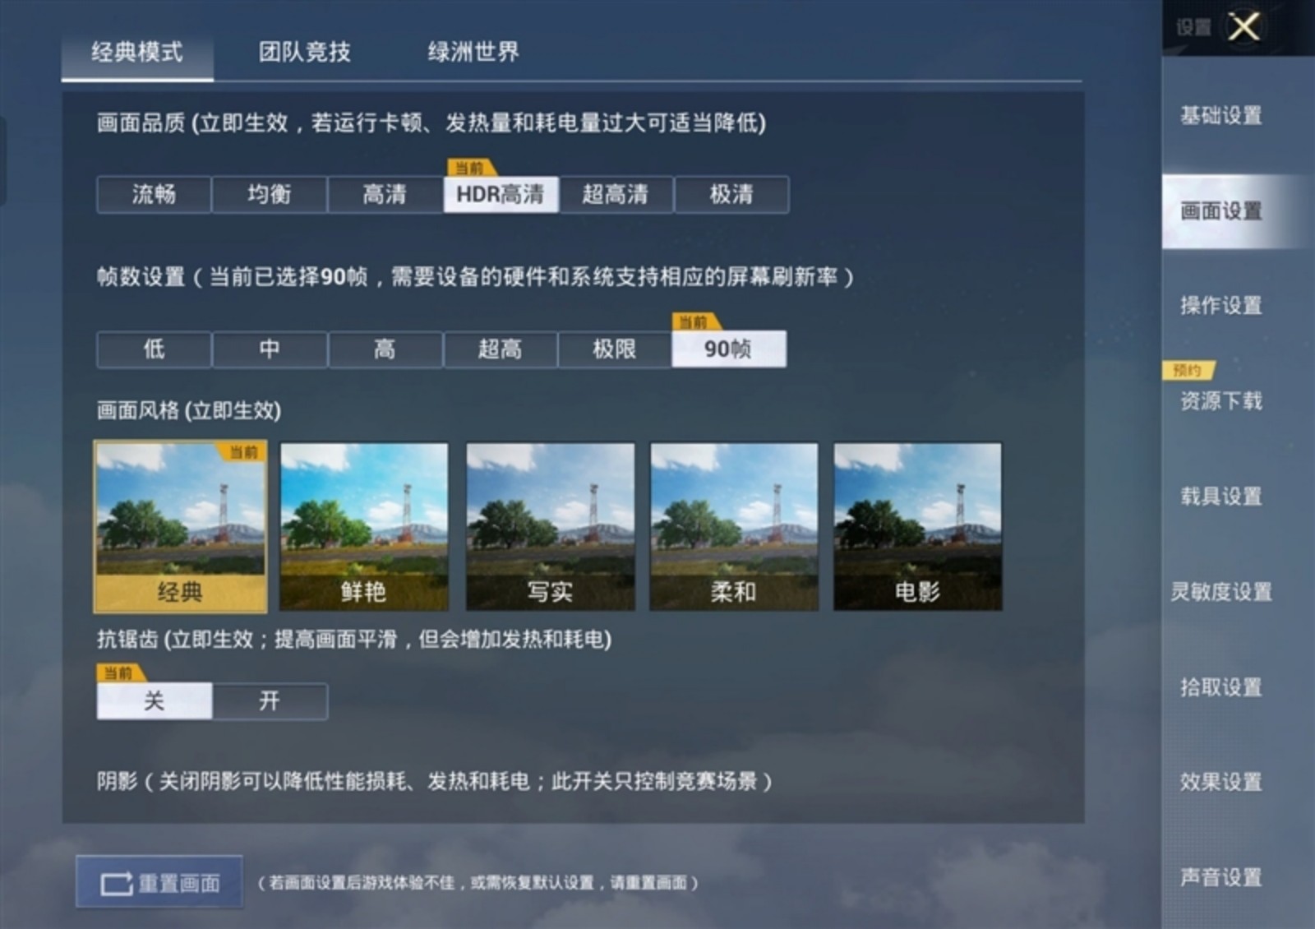Turn anti-aliasing on with 开
Screen dimensions: 1315x929
pyautogui.click(x=270, y=701)
